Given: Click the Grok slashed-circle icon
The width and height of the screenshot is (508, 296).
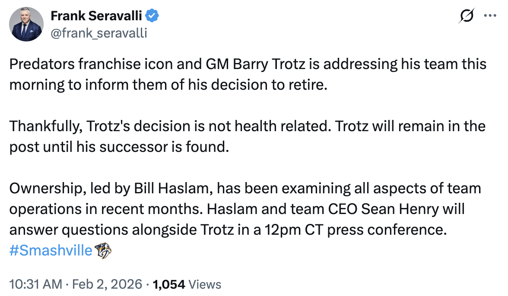Looking at the screenshot, I should 467,16.
